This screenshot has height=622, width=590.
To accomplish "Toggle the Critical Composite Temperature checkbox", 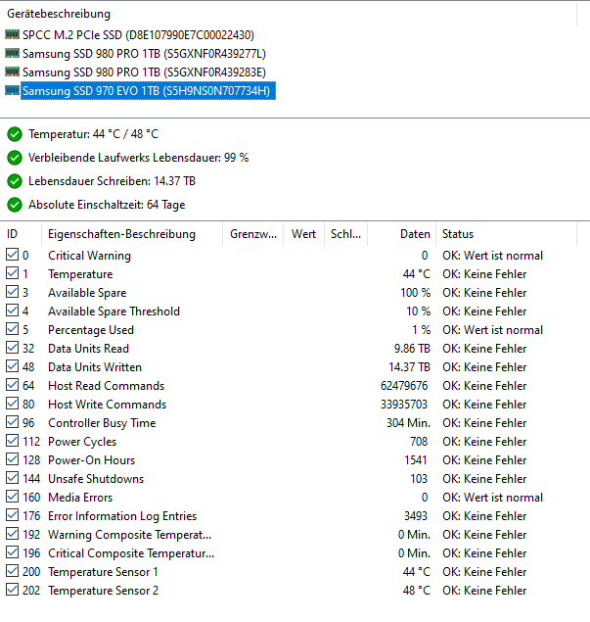I will coord(13,552).
